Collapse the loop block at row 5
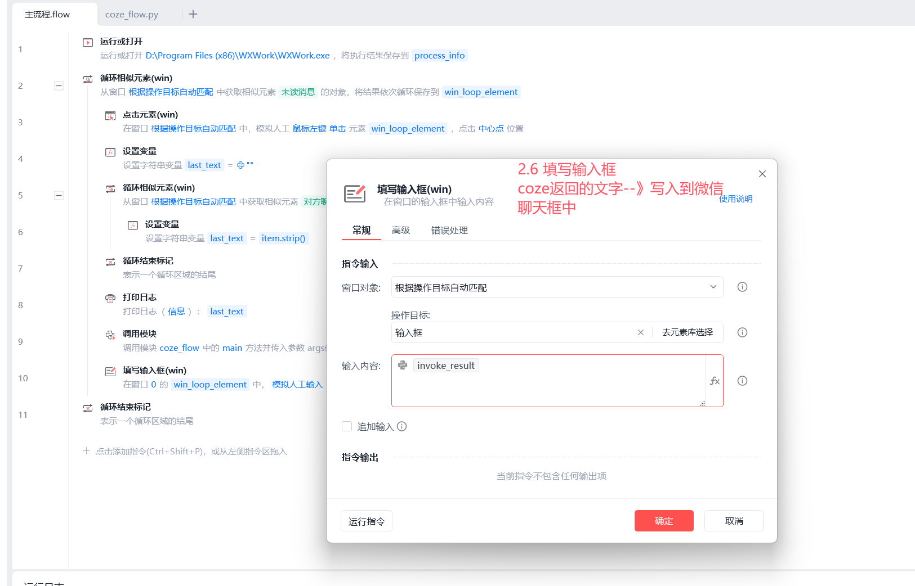 (59, 195)
